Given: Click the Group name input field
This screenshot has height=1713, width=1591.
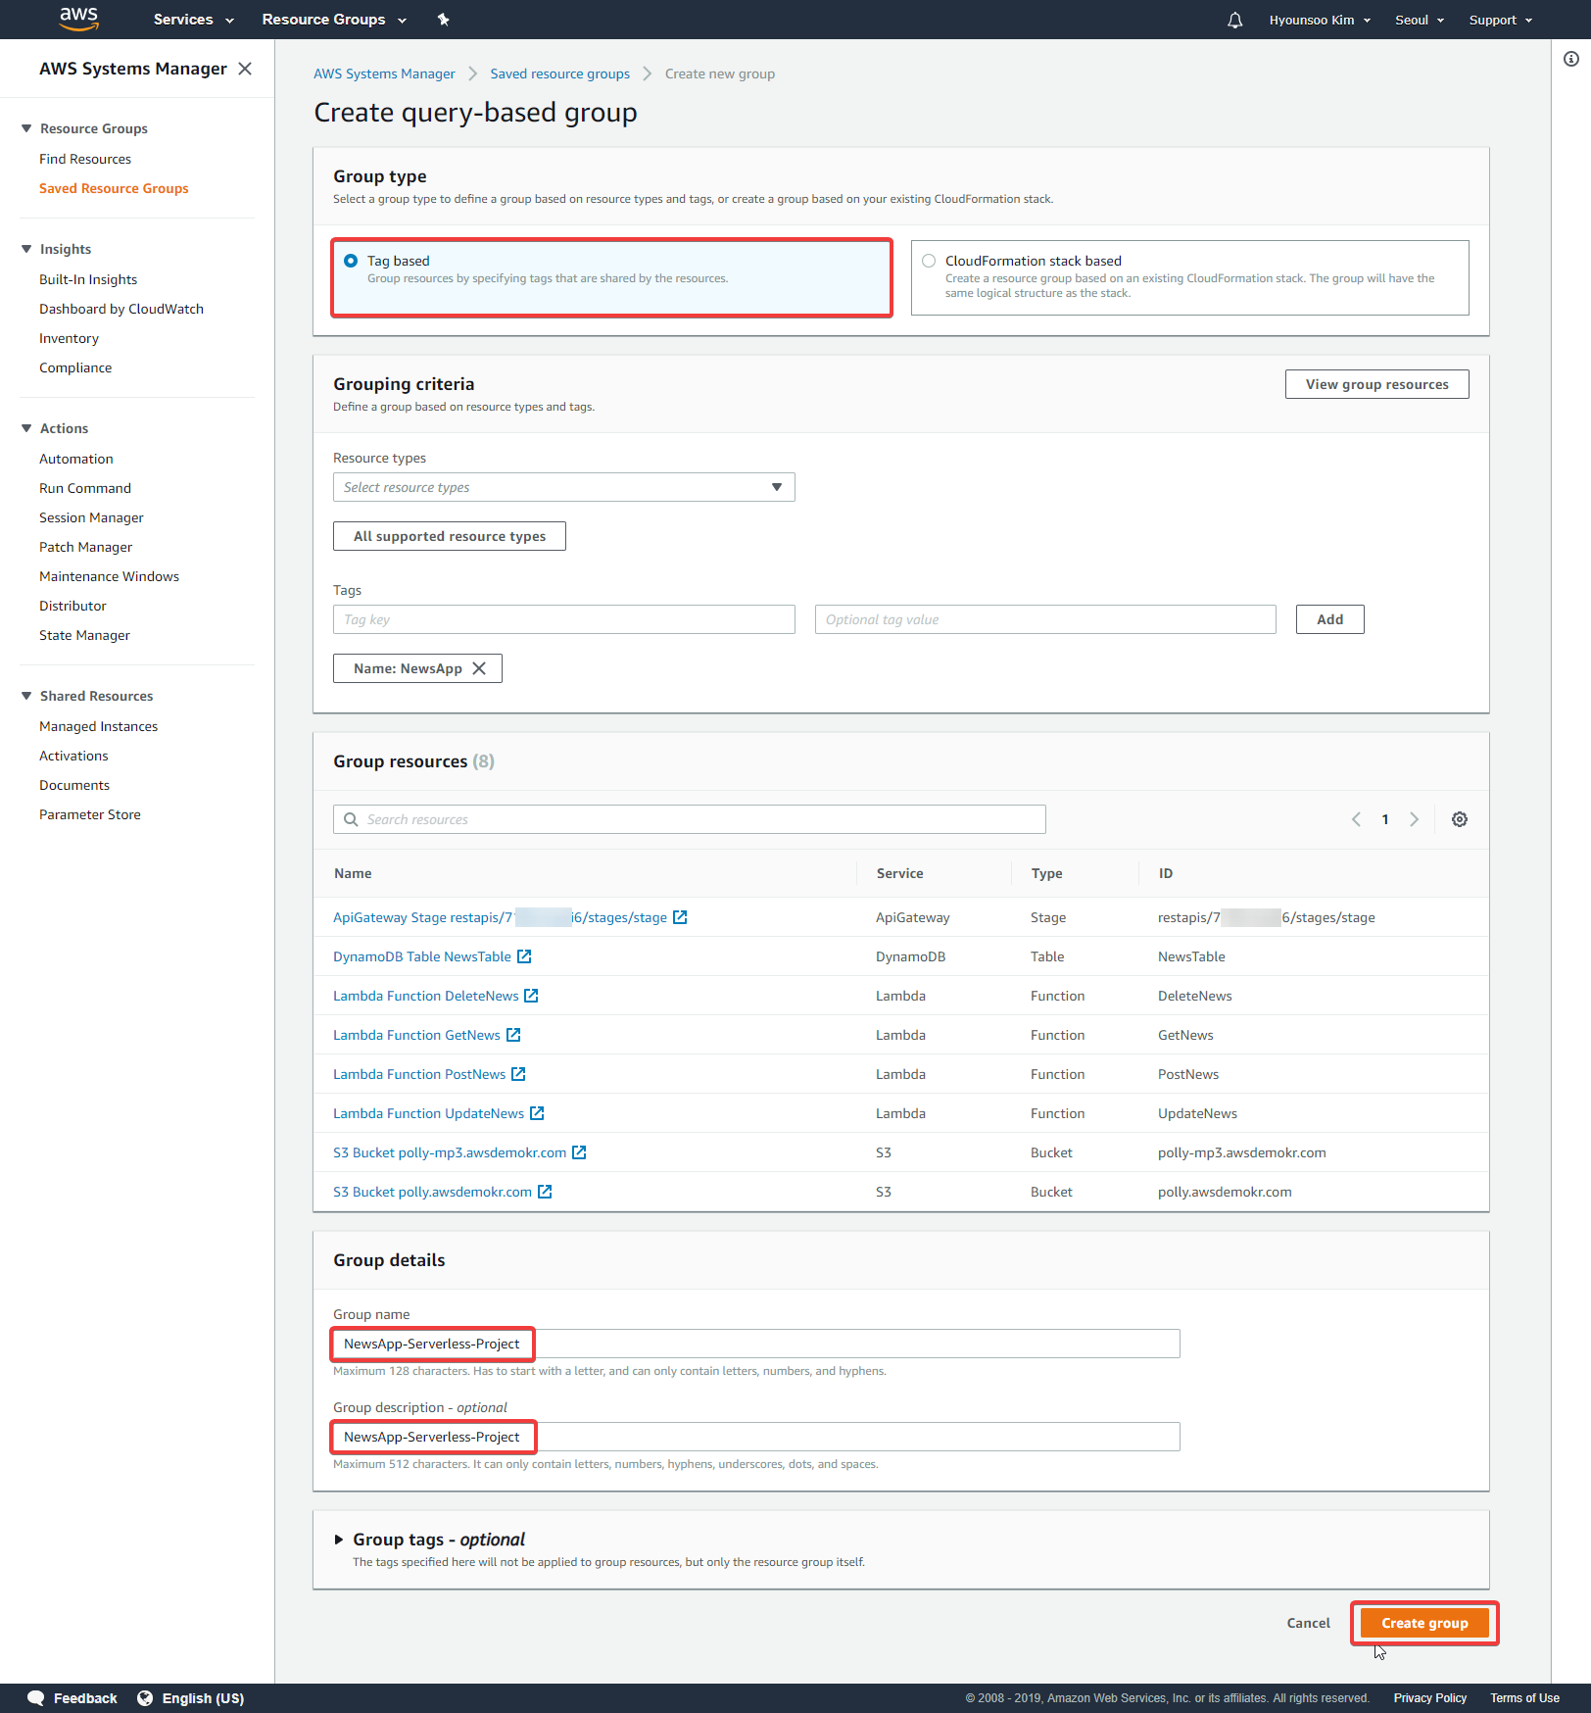Looking at the screenshot, I should [756, 1344].
